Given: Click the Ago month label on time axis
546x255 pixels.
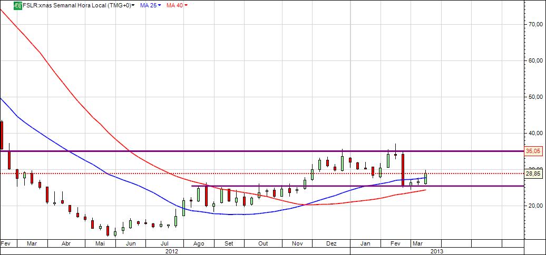Looking at the screenshot, I should tap(198, 243).
